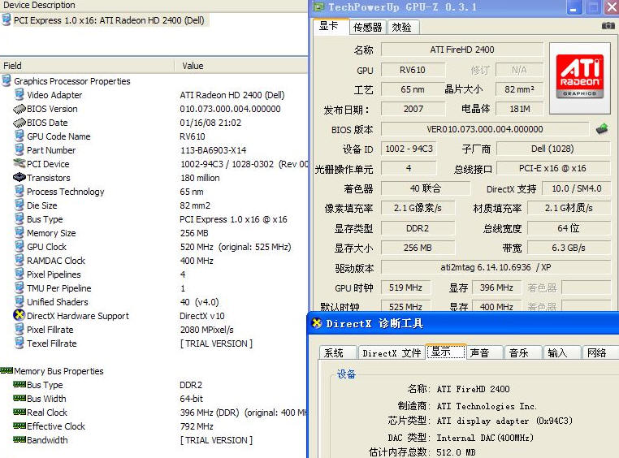Viewport: 619px width, 458px height.
Task: Switch to the 效验 tab in GPU-Z
Action: [x=402, y=28]
